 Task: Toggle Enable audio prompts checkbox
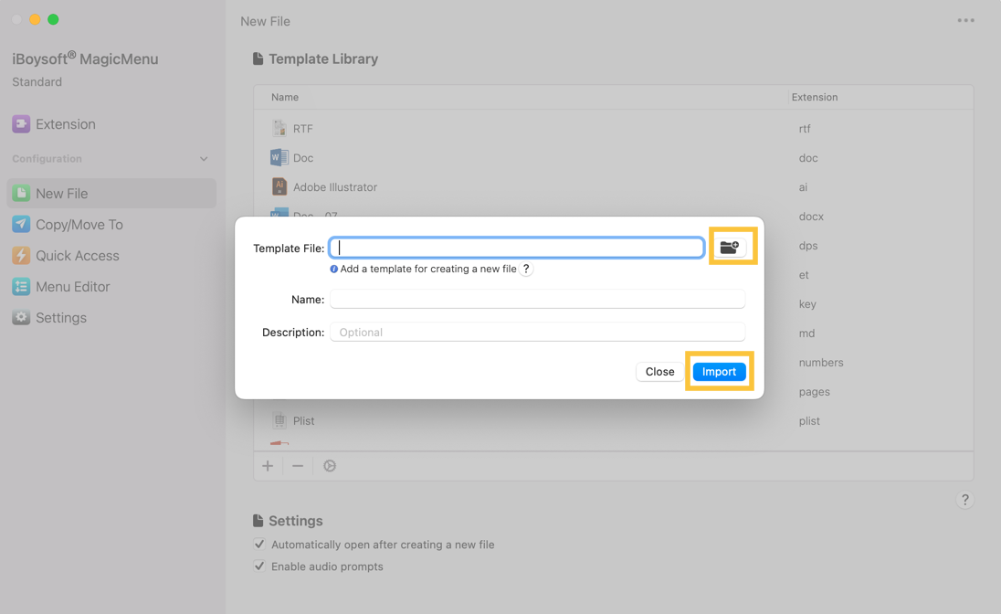tap(260, 566)
